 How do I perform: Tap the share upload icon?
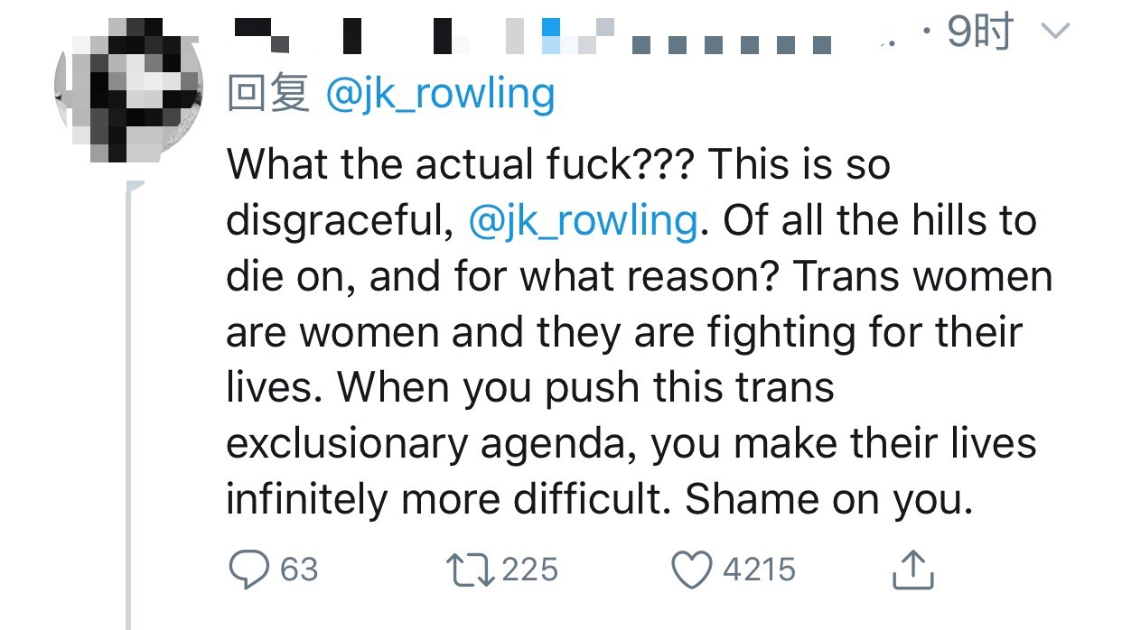click(x=912, y=570)
